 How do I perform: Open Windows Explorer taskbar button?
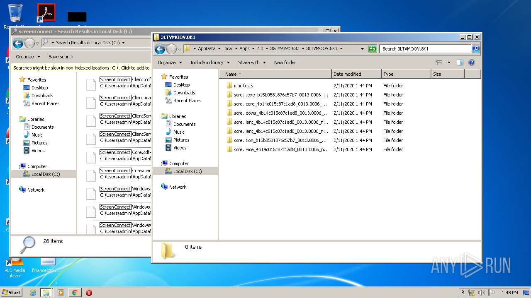tap(46, 293)
